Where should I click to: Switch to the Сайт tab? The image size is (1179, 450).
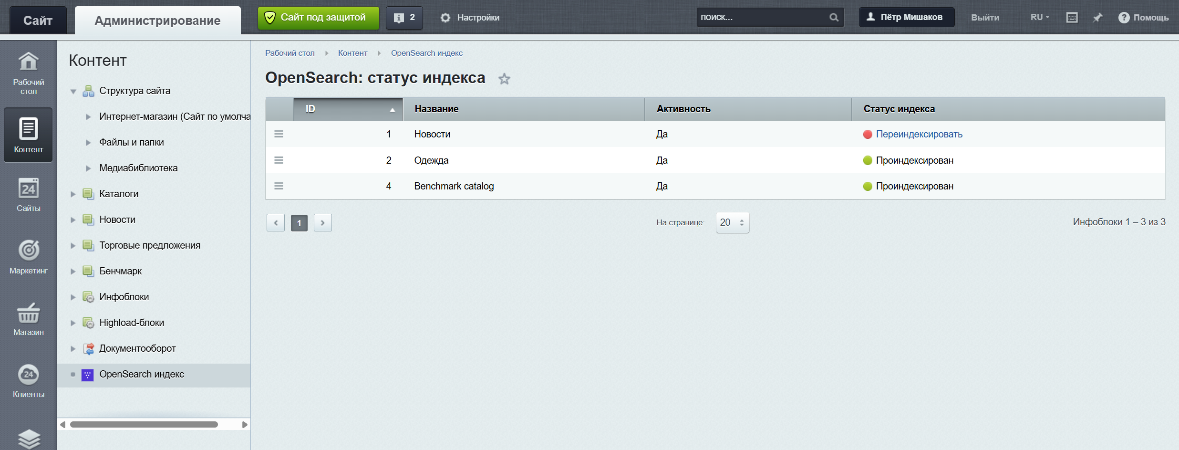(x=38, y=21)
